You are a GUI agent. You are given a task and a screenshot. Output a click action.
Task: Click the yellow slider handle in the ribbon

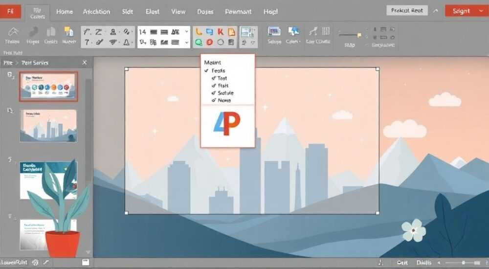(359, 35)
